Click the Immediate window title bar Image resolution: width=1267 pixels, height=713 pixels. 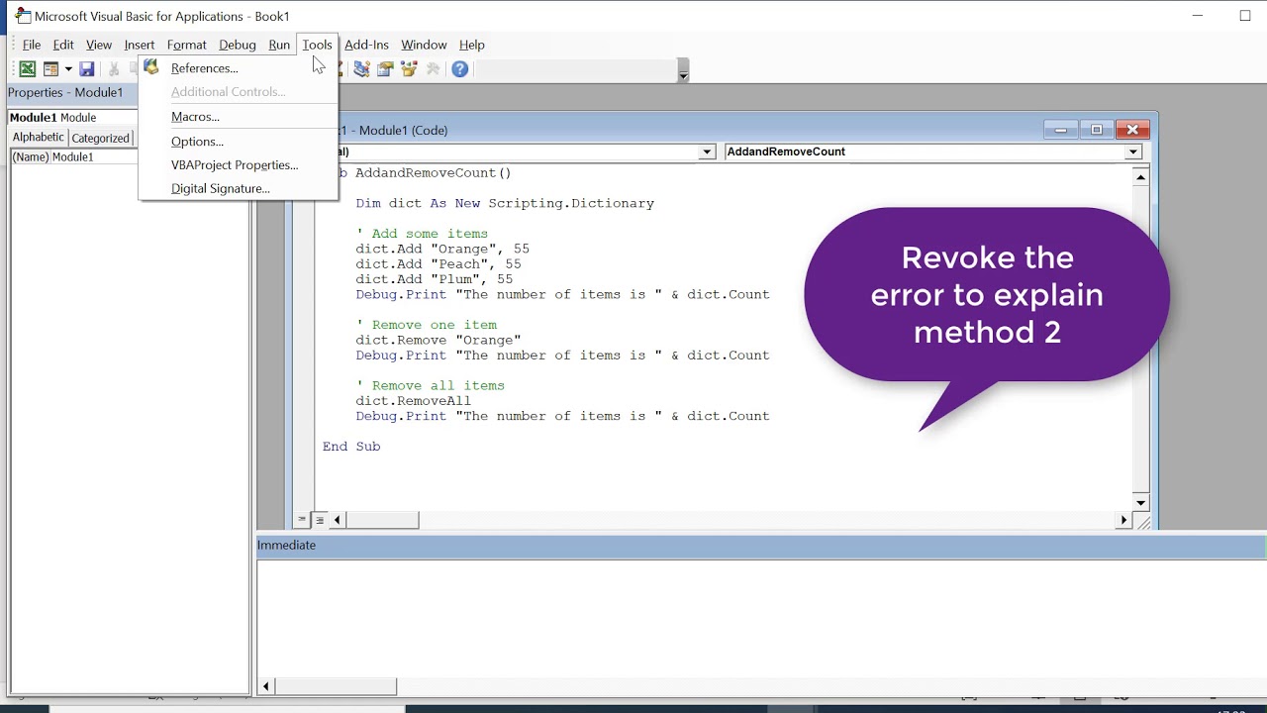pyautogui.click(x=761, y=546)
